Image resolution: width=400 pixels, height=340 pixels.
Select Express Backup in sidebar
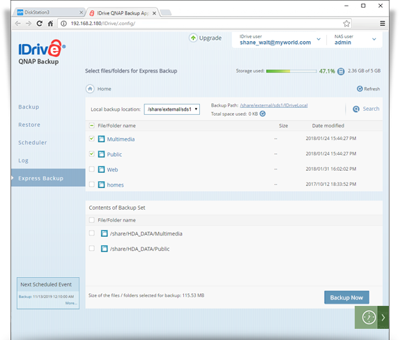pyautogui.click(x=48, y=178)
